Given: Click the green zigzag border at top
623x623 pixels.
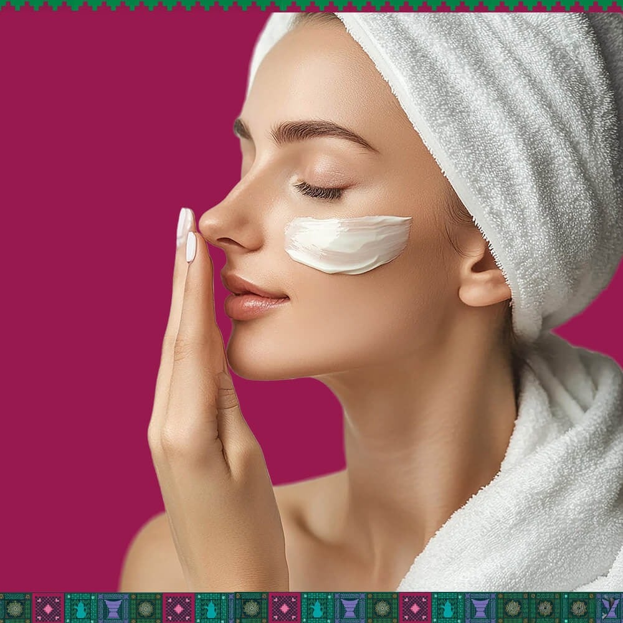Looking at the screenshot, I should (x=311, y=6).
